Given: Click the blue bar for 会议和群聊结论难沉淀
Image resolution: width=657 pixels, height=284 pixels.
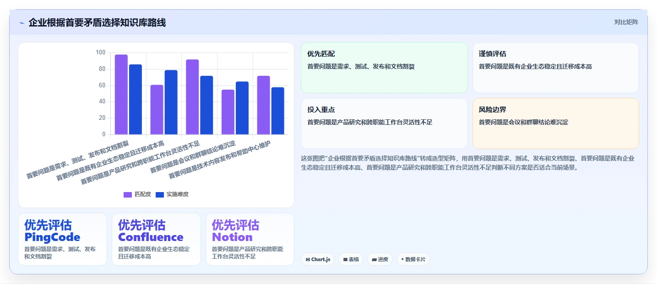Looking at the screenshot, I should (x=242, y=108).
